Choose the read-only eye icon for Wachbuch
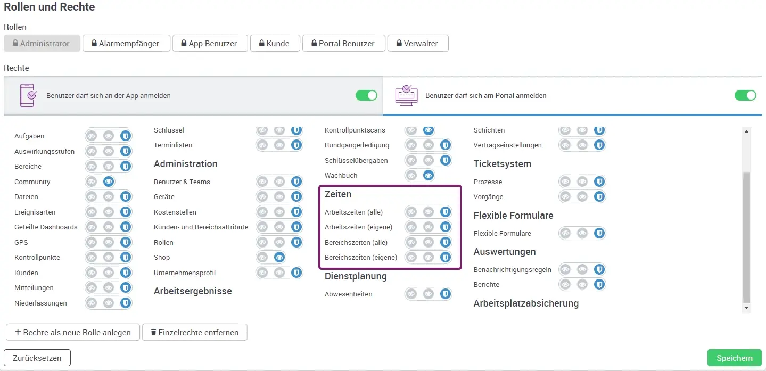This screenshot has width=766, height=371. (x=428, y=175)
